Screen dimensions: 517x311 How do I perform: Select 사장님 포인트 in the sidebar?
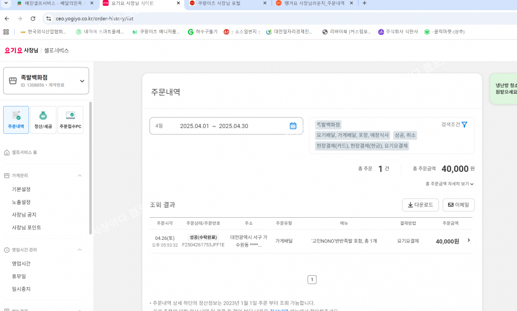click(x=26, y=228)
